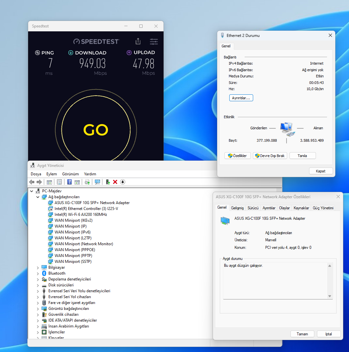This screenshot has height=352, width=349.
Task: Click the Bilgisayar category monitor icon
Action: 44,267
